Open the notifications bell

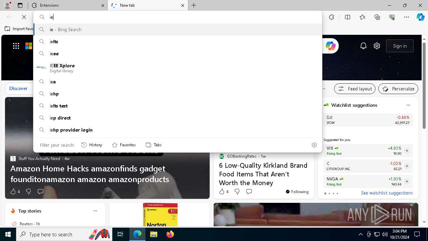coord(363,46)
